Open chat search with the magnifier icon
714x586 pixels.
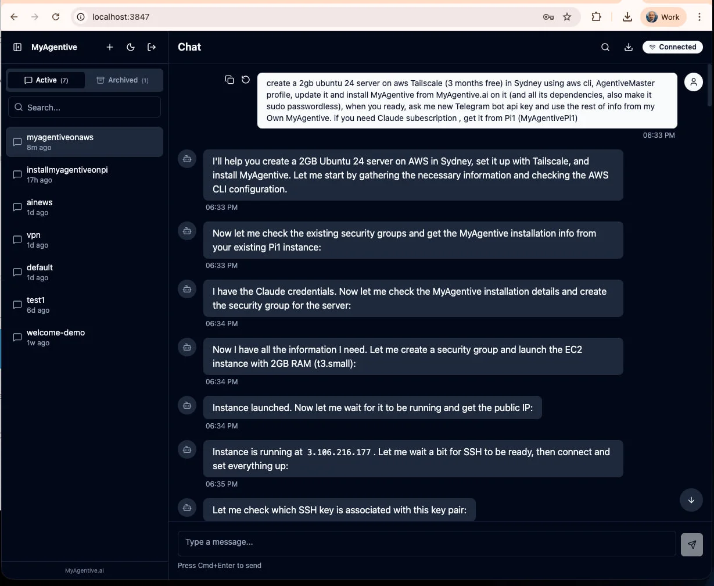pyautogui.click(x=605, y=47)
